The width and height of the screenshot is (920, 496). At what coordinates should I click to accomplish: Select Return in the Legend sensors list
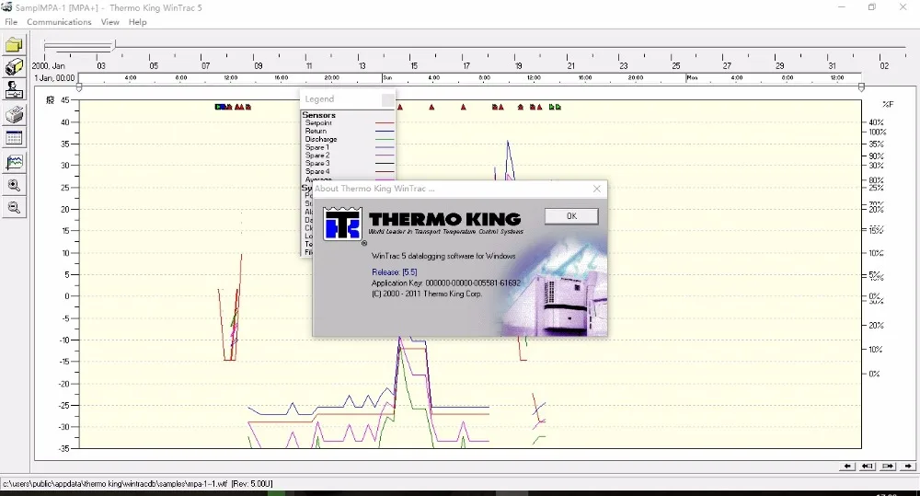coord(316,131)
